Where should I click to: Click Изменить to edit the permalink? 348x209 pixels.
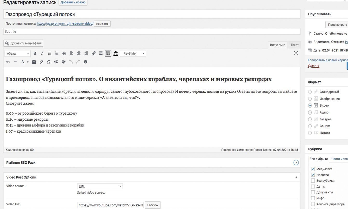point(102,24)
